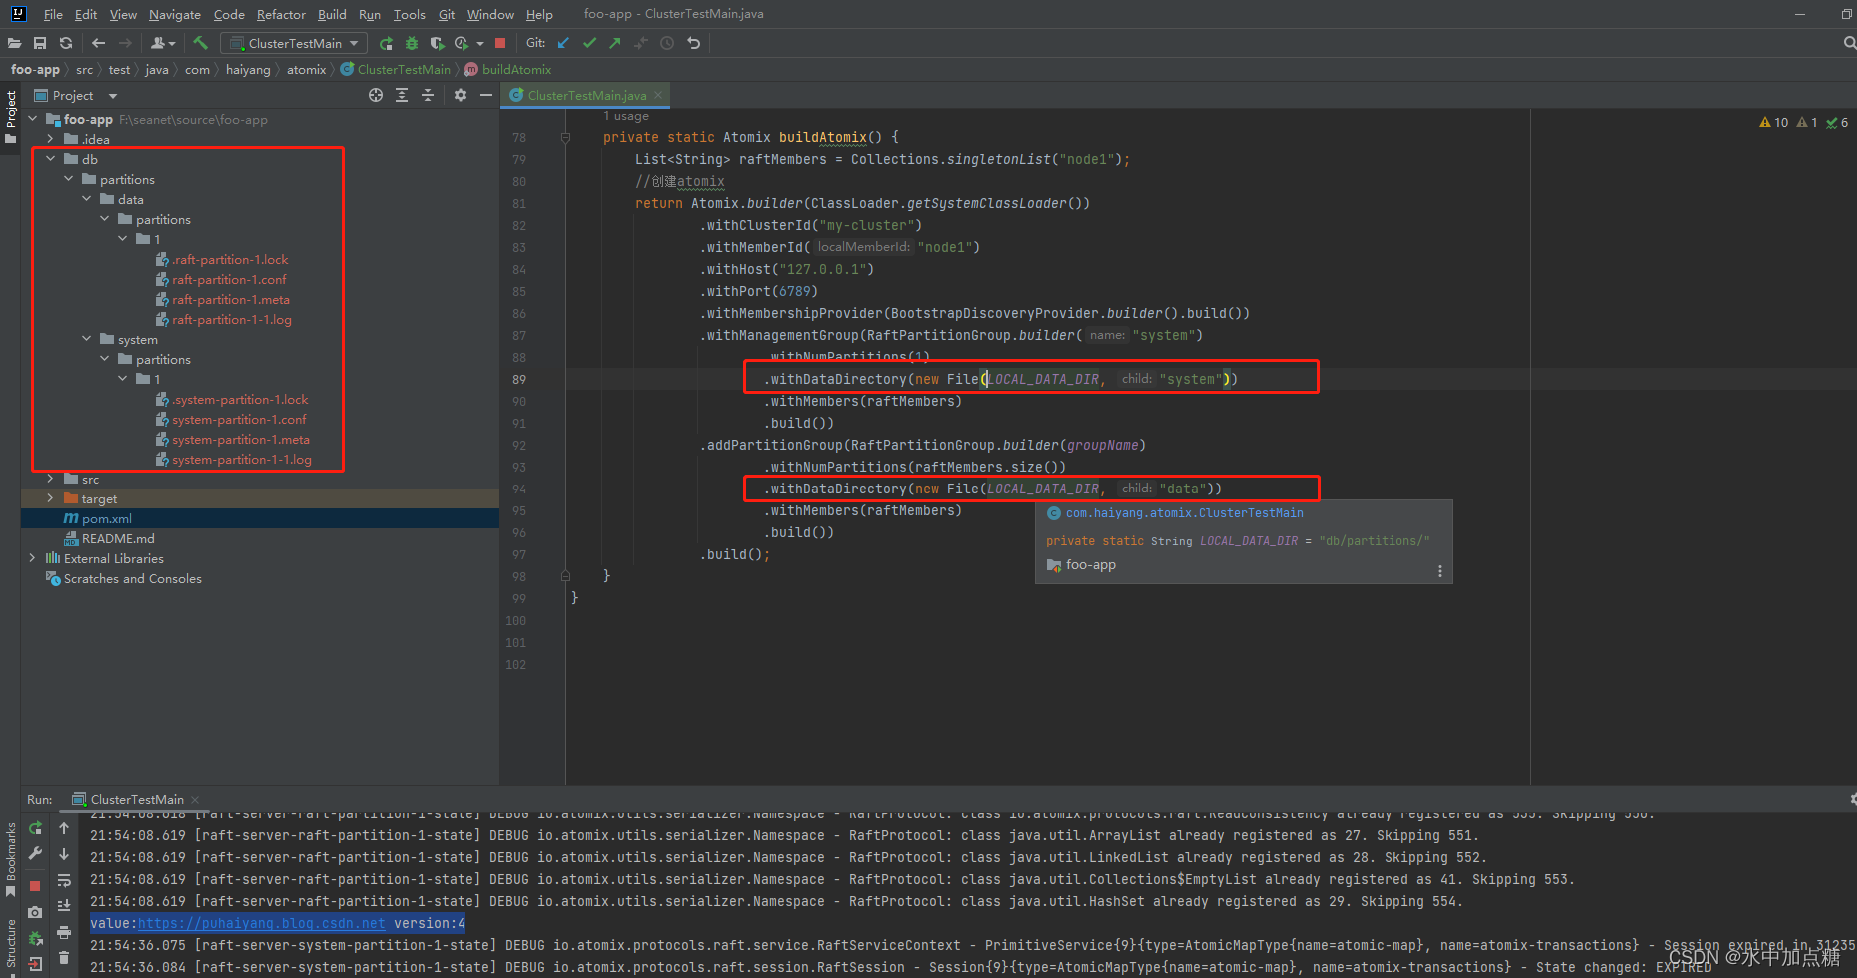Click the Build project hammer icon

(x=200, y=43)
